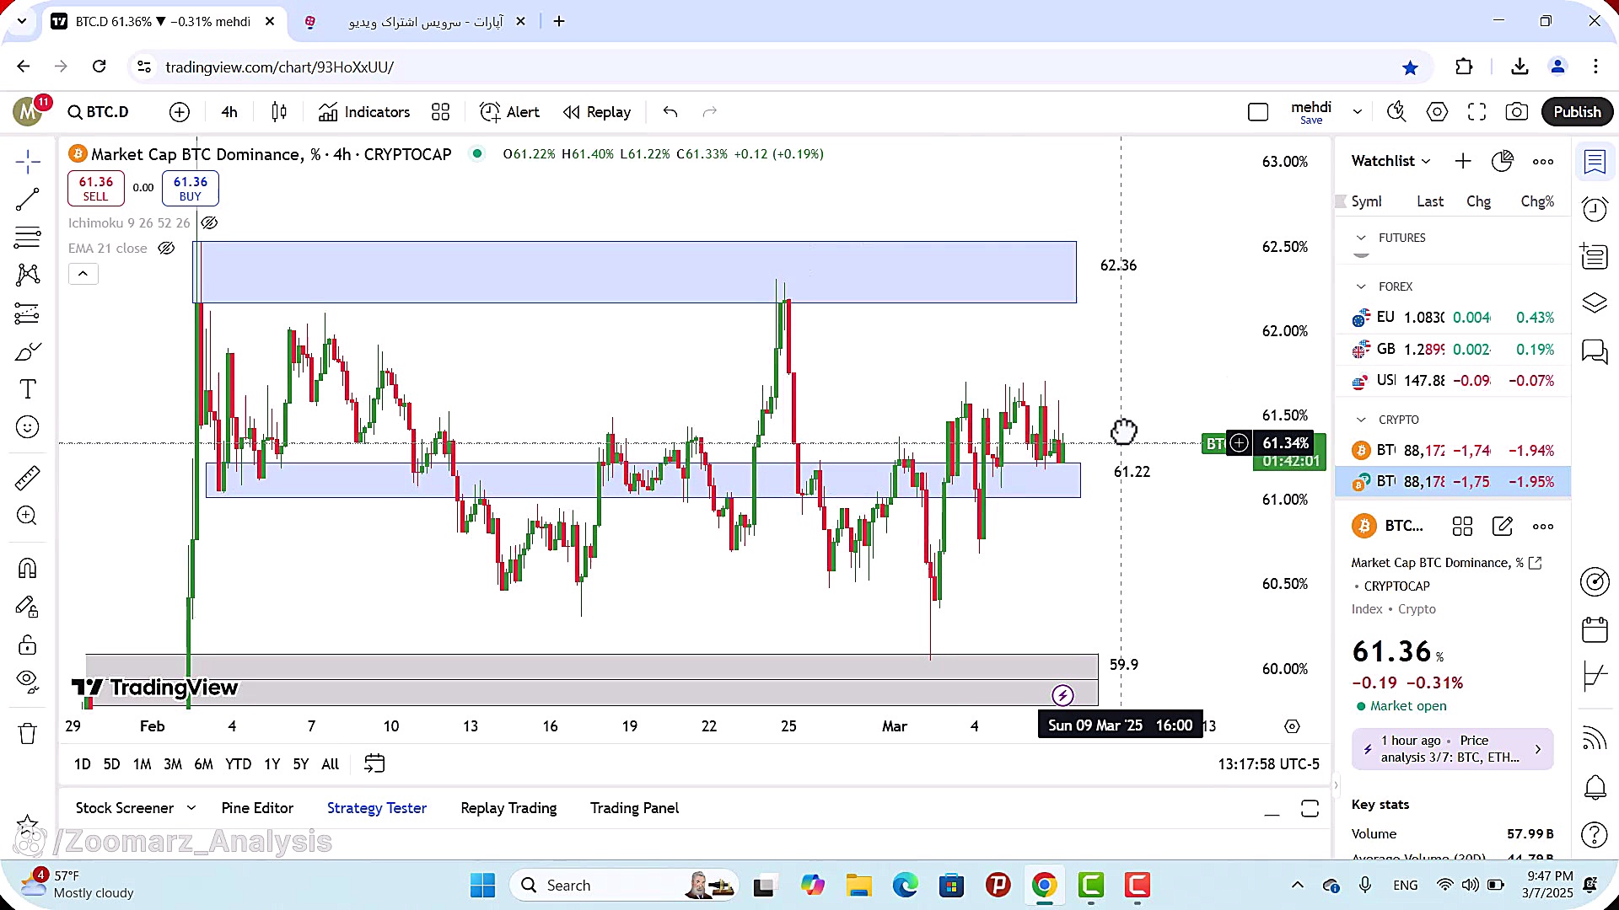Select the text annotation tool
The height and width of the screenshot is (910, 1619).
click(28, 389)
